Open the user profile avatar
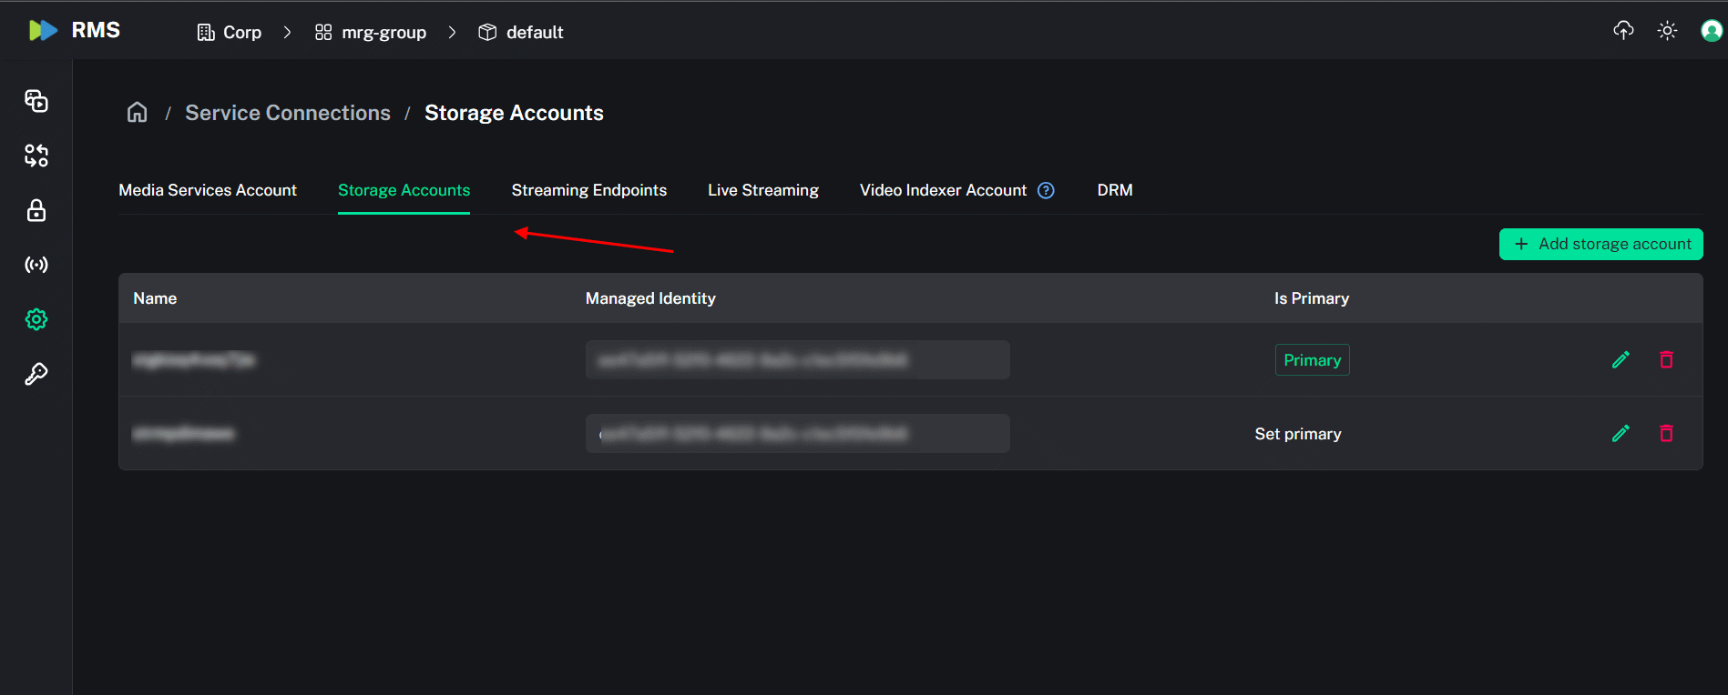The width and height of the screenshot is (1728, 695). (x=1712, y=30)
